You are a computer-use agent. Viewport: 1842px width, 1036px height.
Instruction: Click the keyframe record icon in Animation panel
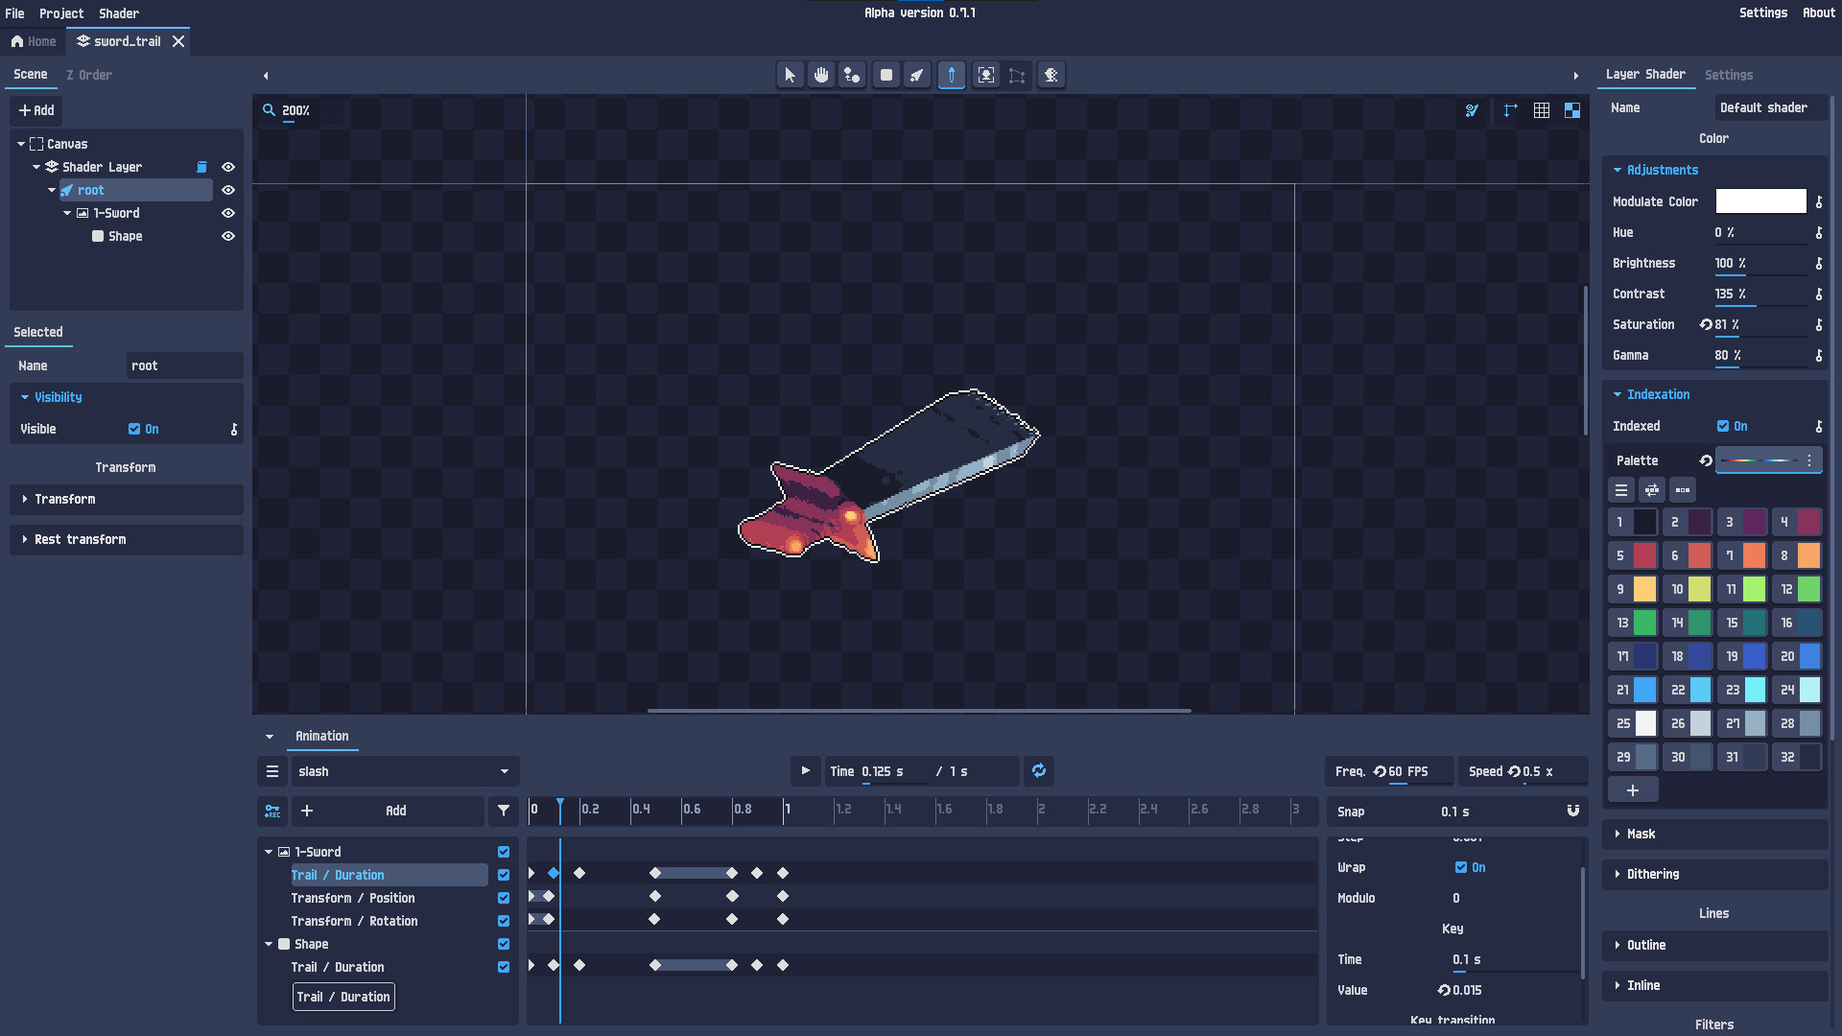point(272,811)
